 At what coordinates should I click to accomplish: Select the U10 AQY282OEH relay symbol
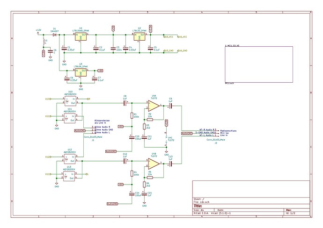(70, 101)
